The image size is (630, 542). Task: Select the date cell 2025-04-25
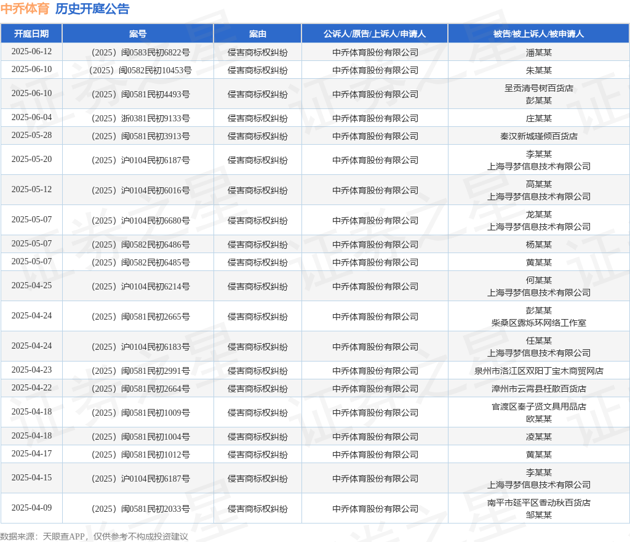[x=31, y=286]
